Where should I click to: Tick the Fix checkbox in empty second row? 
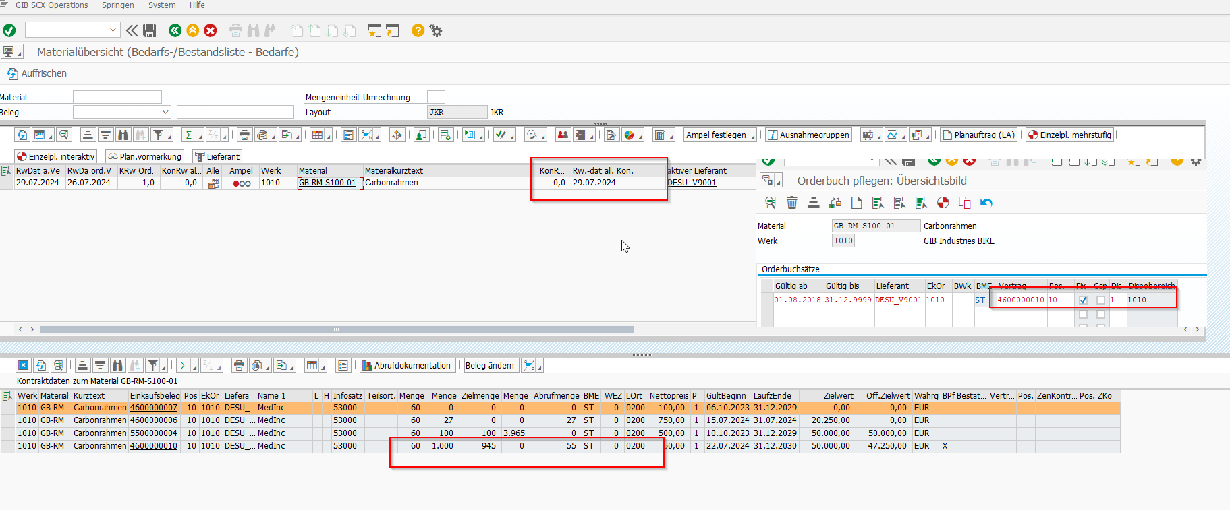[x=1083, y=314]
